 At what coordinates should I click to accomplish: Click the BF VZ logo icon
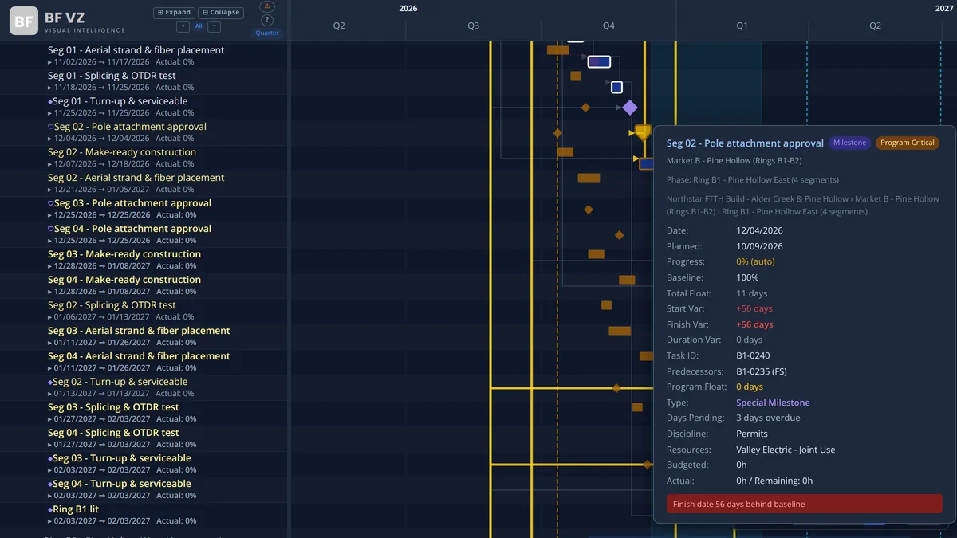pos(24,21)
